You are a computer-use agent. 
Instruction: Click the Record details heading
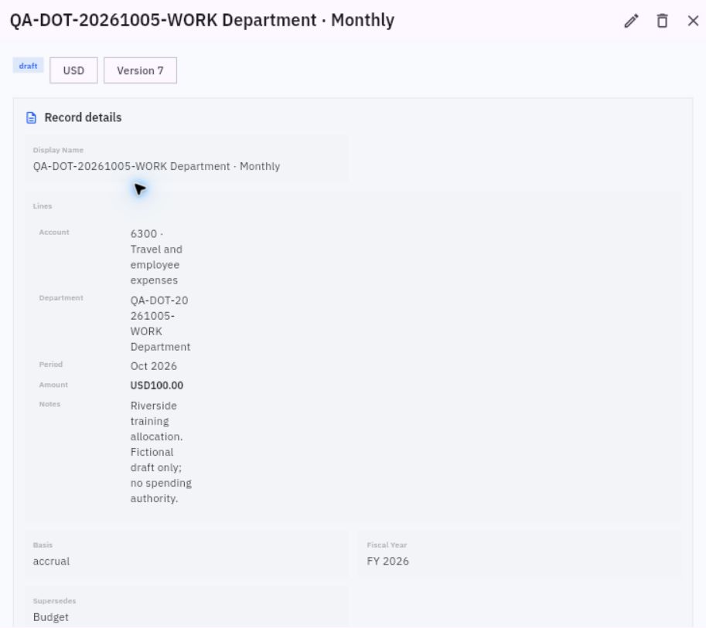coord(83,117)
